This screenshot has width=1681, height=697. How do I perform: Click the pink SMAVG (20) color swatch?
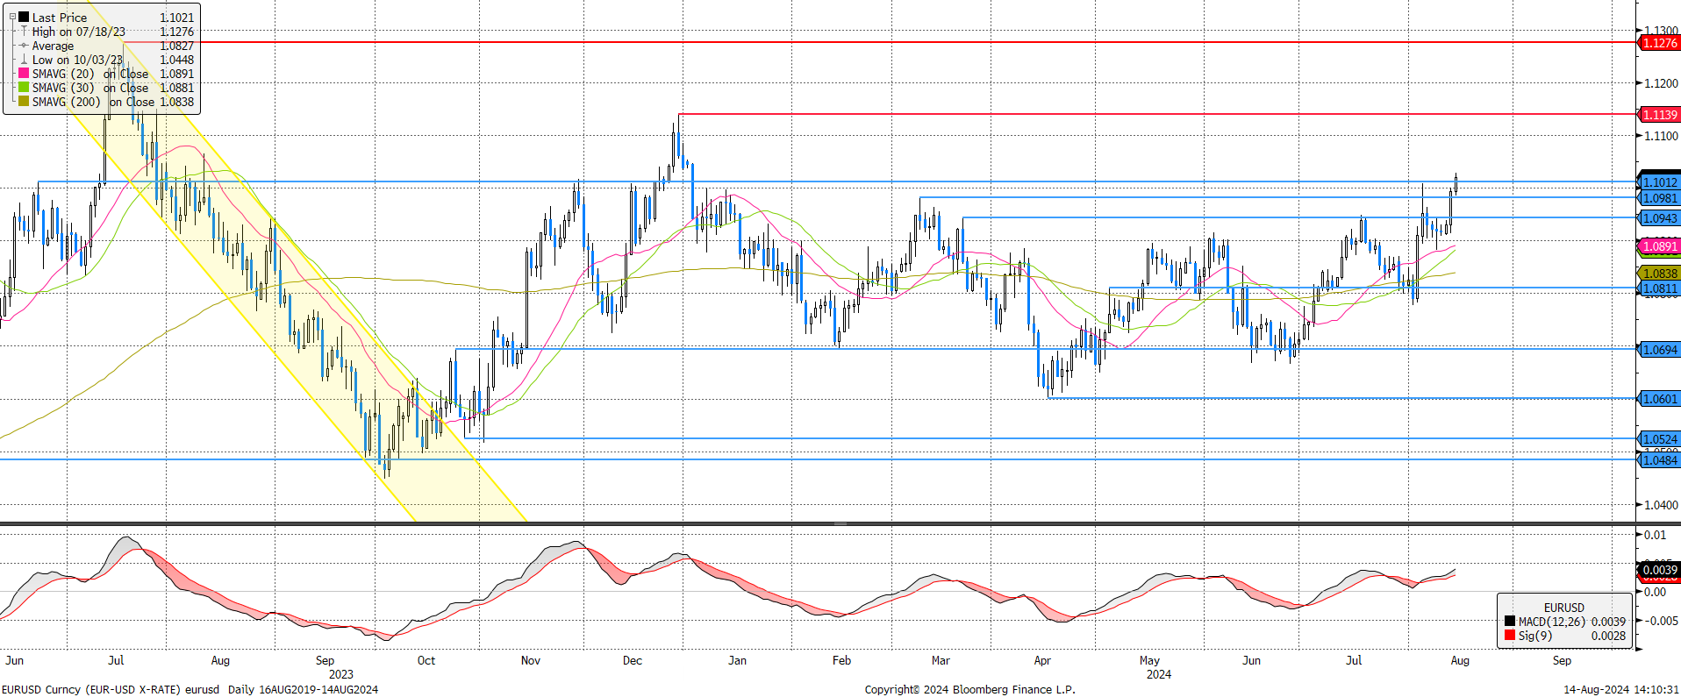tap(24, 74)
